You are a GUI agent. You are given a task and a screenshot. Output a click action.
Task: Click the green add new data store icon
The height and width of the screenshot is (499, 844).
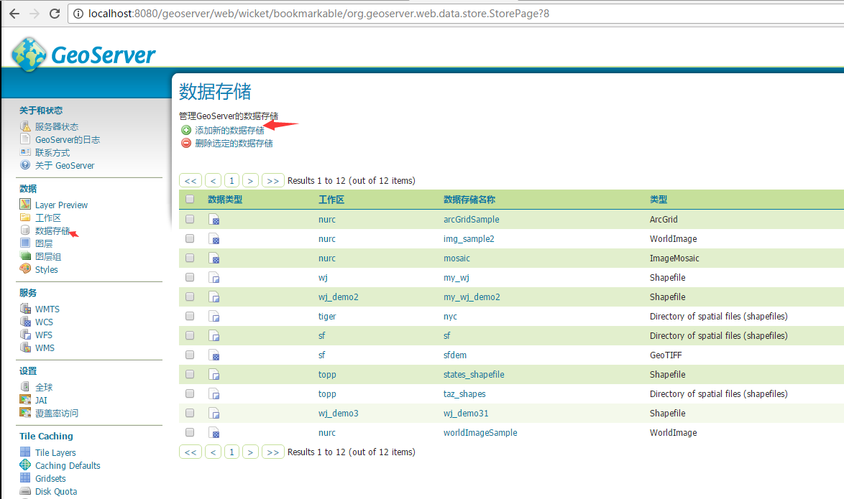coord(186,131)
